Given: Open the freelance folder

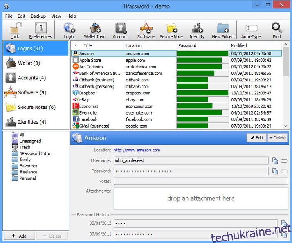Looking at the screenshot, I should [x=25, y=172].
